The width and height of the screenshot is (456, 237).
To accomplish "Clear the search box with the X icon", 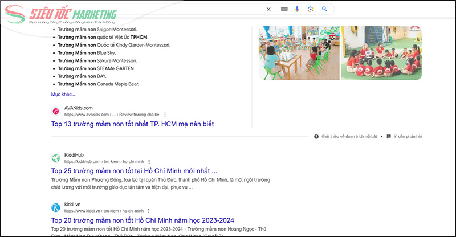I will pyautogui.click(x=269, y=9).
